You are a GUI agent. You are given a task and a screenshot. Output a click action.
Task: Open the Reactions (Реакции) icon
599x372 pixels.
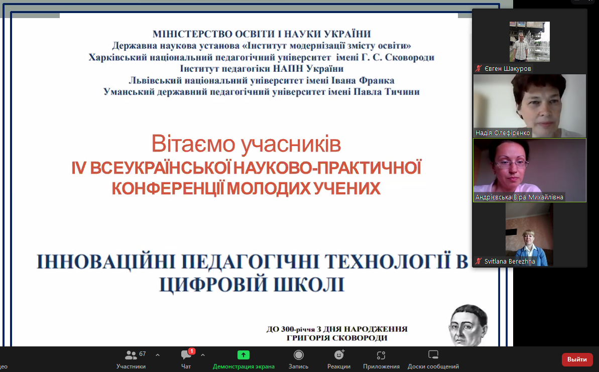[x=339, y=355]
